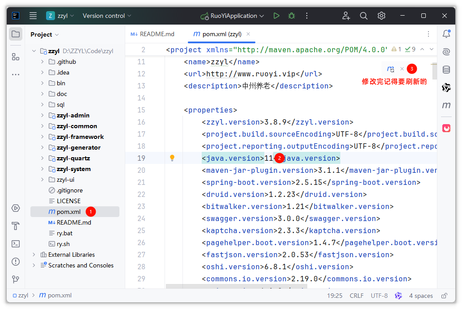Place cursor in the java.version value 11
The height and width of the screenshot is (309, 462).
point(268,159)
